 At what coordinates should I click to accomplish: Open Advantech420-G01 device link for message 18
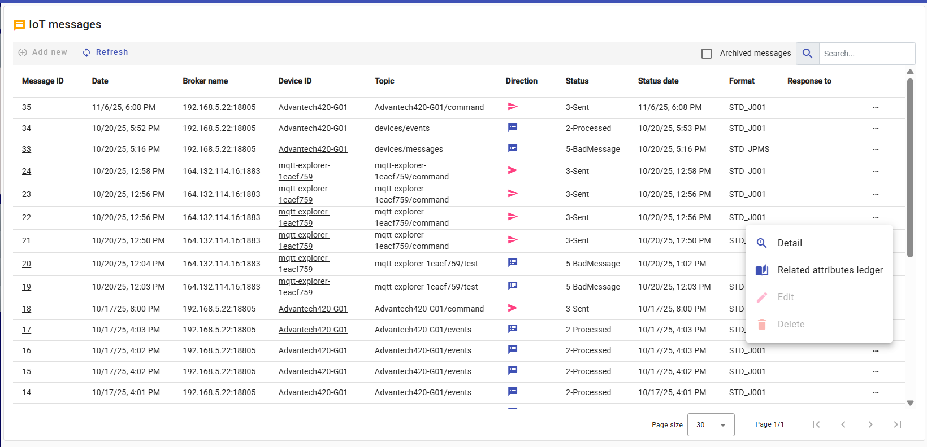click(x=313, y=309)
